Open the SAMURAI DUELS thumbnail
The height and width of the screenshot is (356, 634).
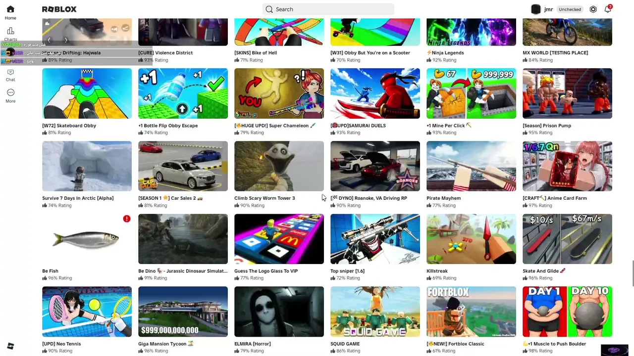point(375,93)
